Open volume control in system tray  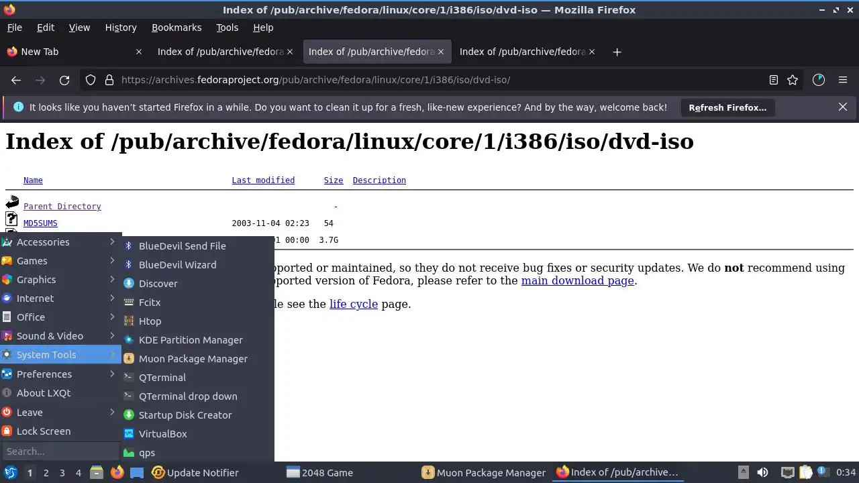click(762, 472)
